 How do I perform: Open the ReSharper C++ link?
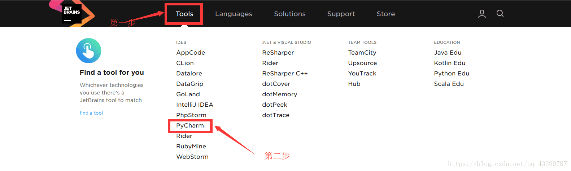pyautogui.click(x=285, y=73)
